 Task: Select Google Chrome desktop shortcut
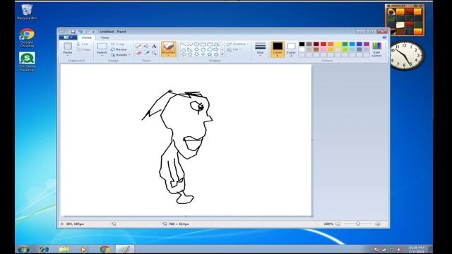pos(27,37)
